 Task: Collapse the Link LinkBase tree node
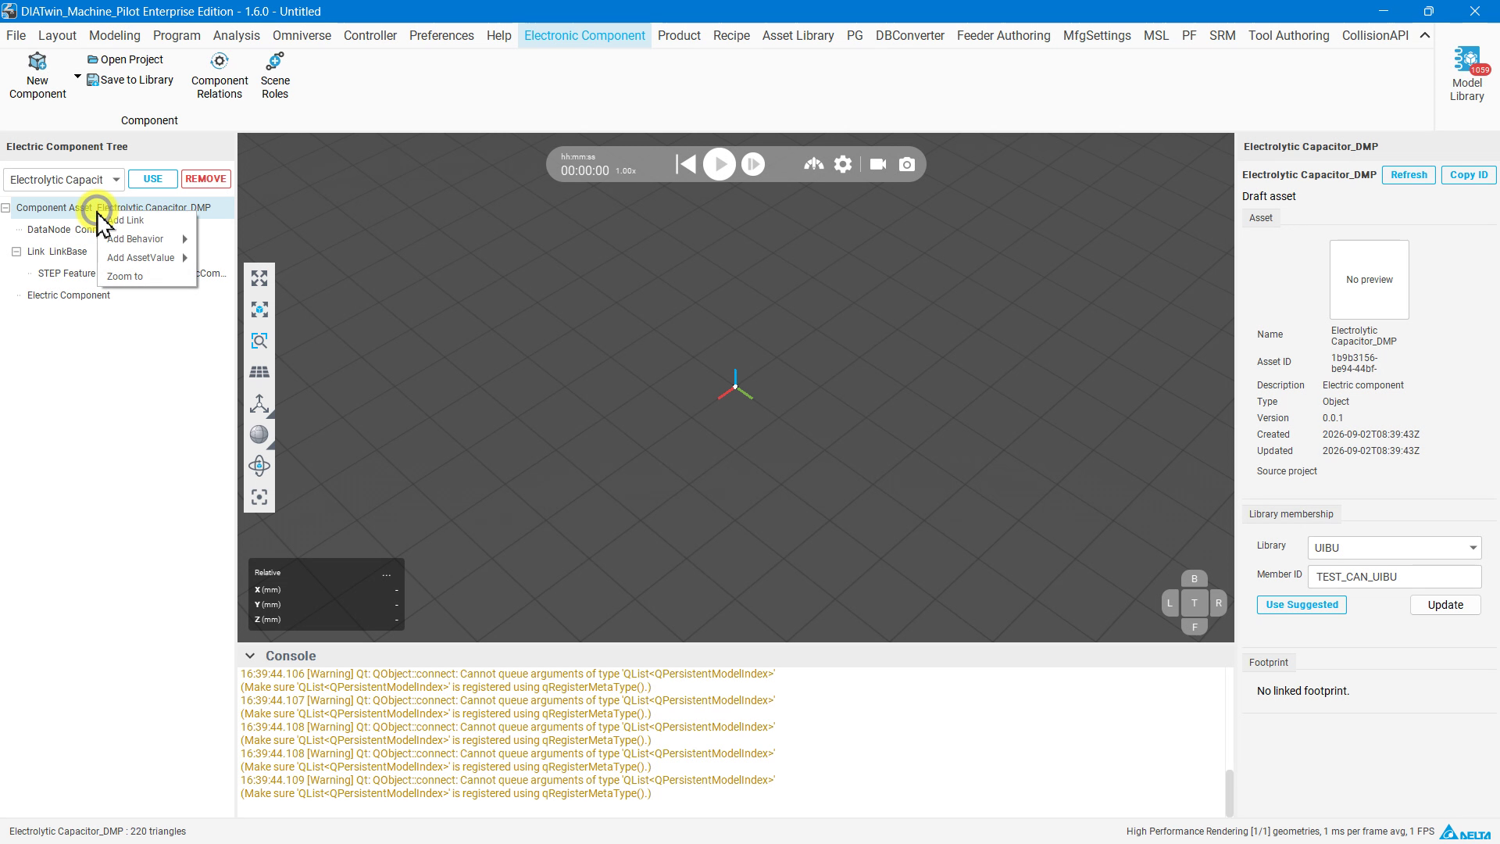click(16, 252)
